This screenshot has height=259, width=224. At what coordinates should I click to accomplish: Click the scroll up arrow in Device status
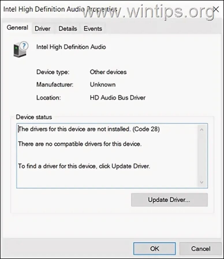[201, 130]
